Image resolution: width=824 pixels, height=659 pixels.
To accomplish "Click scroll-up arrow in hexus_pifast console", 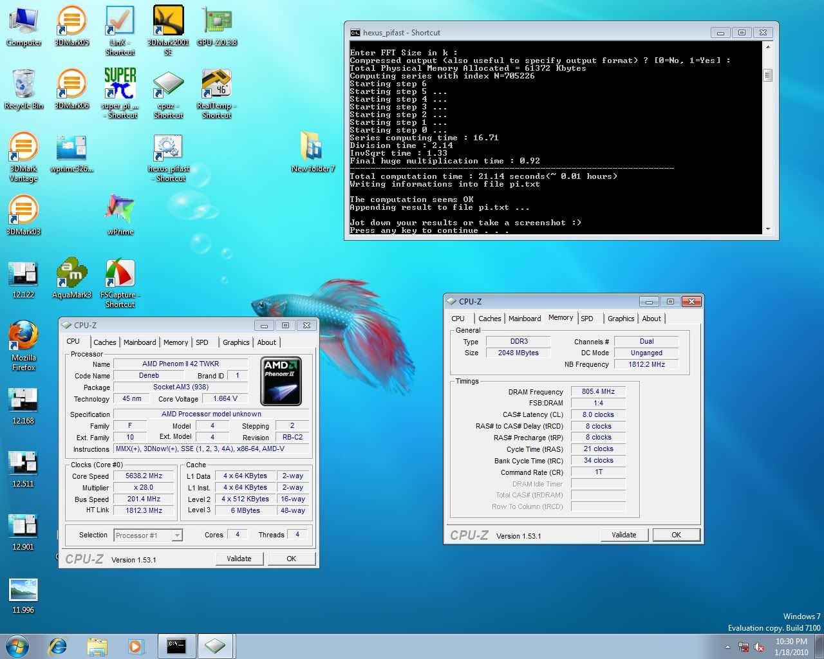I will click(x=767, y=48).
